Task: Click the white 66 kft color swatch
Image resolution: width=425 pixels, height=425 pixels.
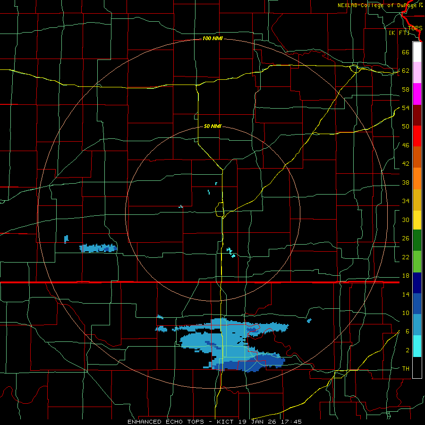Action: click(417, 52)
